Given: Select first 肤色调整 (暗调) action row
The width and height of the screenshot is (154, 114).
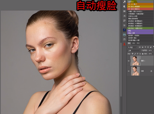Looking at the screenshot, I should tap(140, 21).
